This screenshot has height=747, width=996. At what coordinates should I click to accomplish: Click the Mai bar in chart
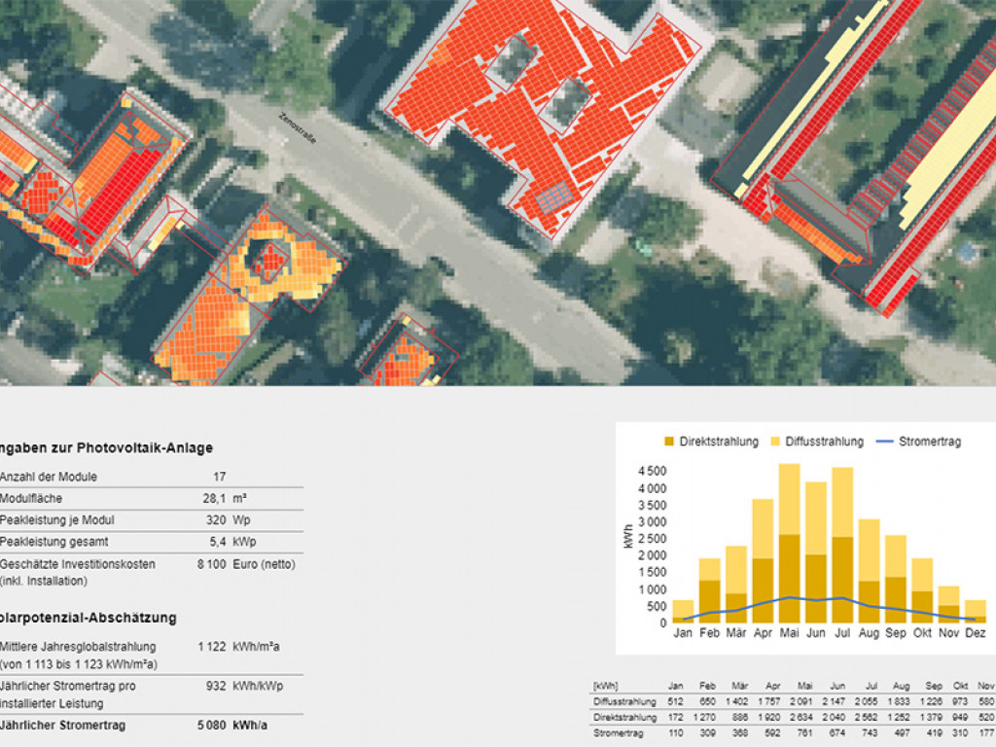[789, 545]
